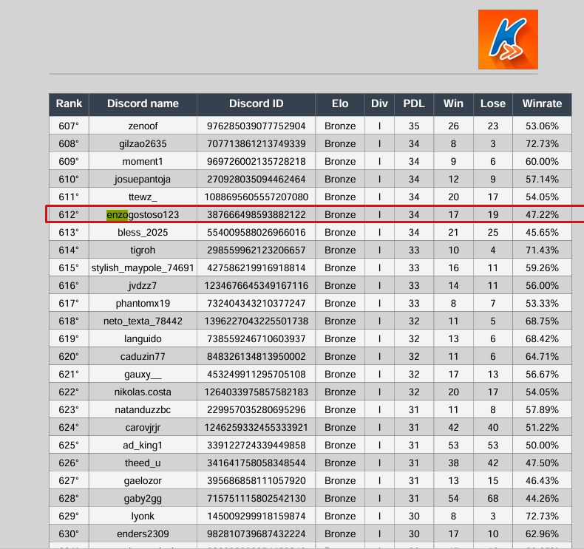This screenshot has height=549, width=584.
Task: Click the name ttewz_
Action: pyautogui.click(x=143, y=197)
